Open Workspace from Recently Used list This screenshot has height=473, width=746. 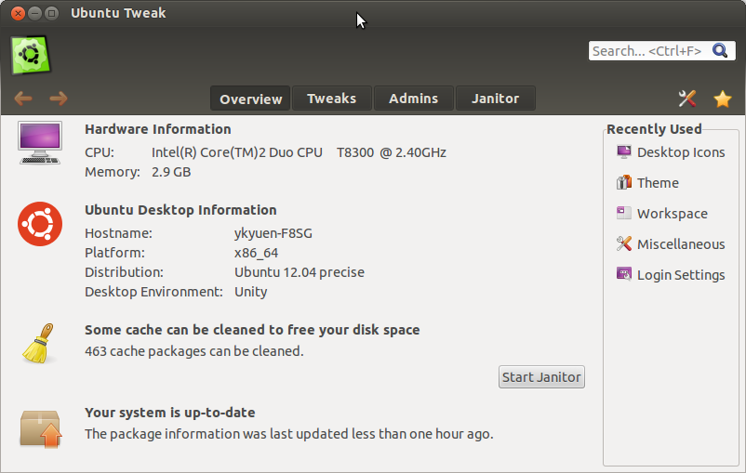pyautogui.click(x=672, y=214)
